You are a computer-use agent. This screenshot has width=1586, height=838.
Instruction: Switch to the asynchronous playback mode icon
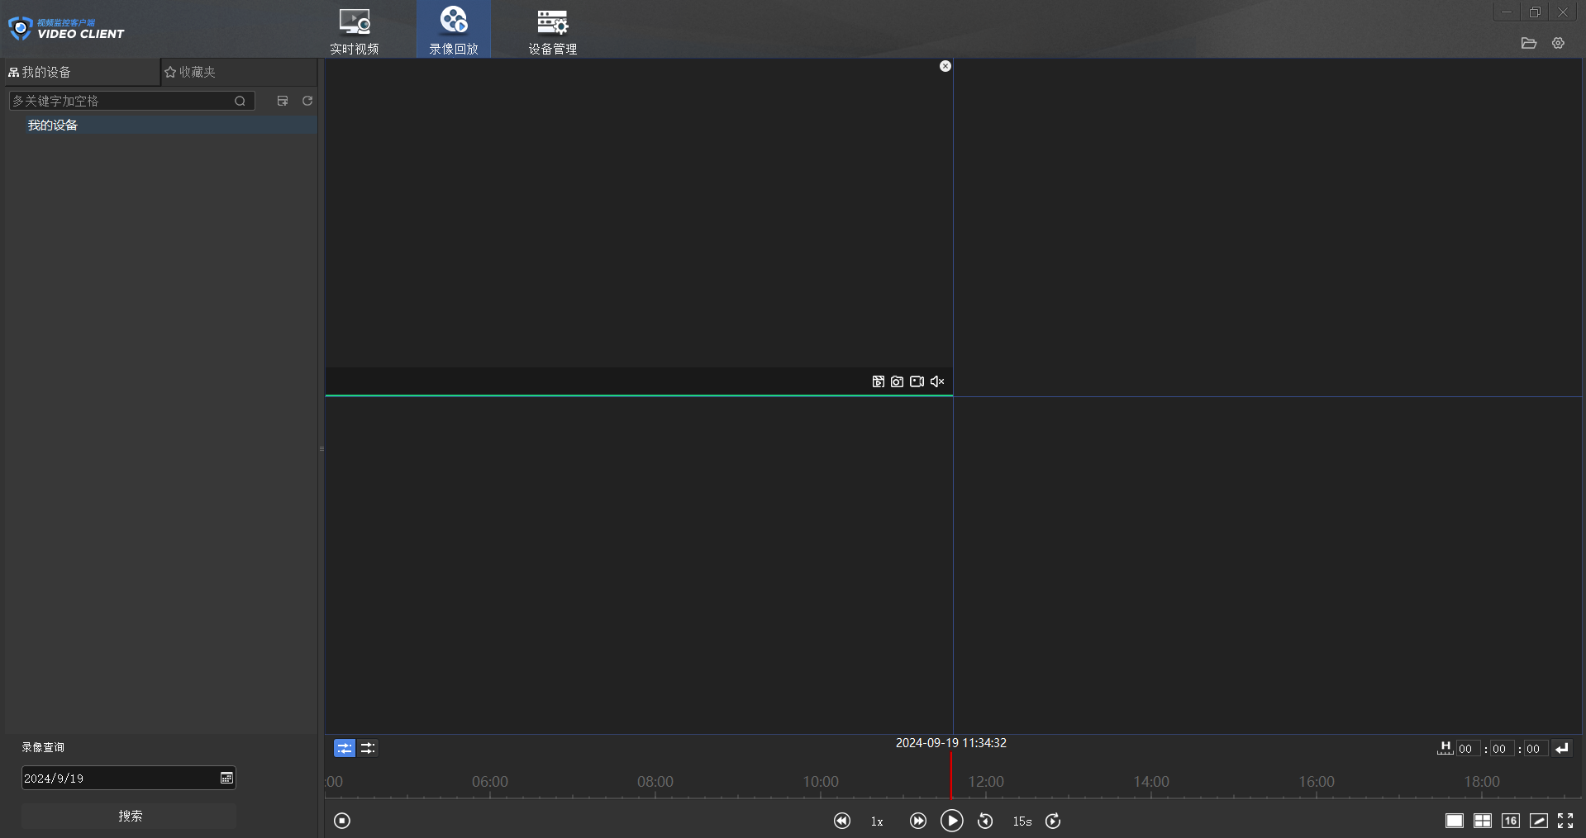pos(368,748)
